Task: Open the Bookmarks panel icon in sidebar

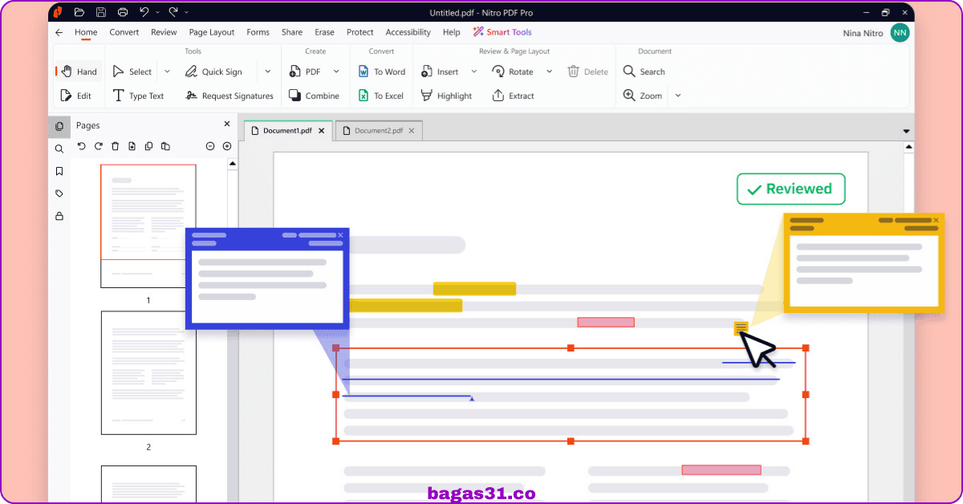Action: click(x=59, y=171)
